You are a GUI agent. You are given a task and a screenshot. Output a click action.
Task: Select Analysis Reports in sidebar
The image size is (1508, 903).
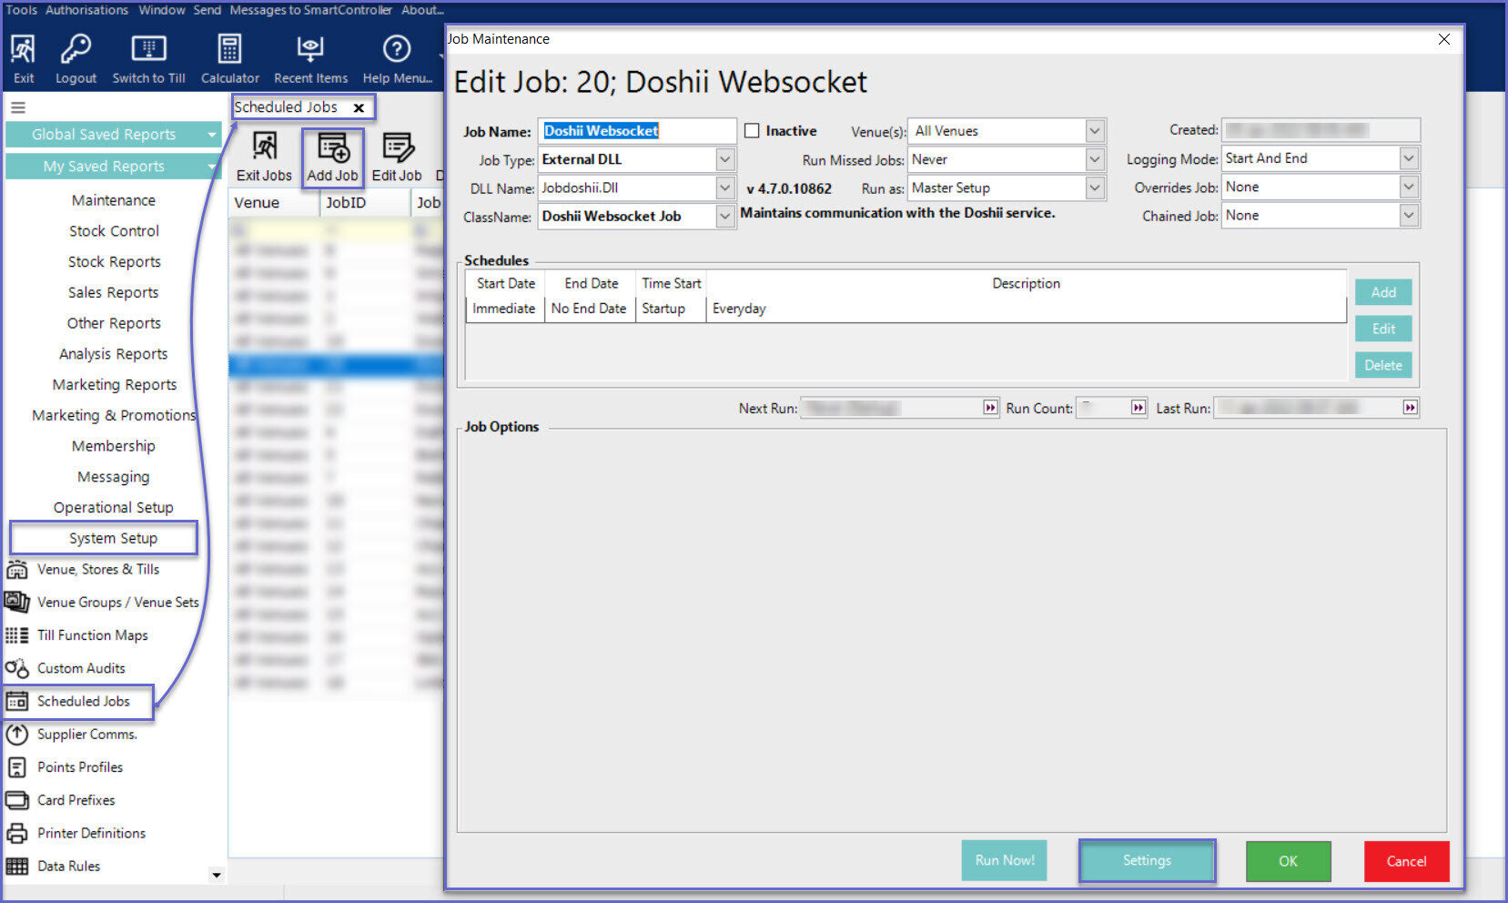point(114,354)
